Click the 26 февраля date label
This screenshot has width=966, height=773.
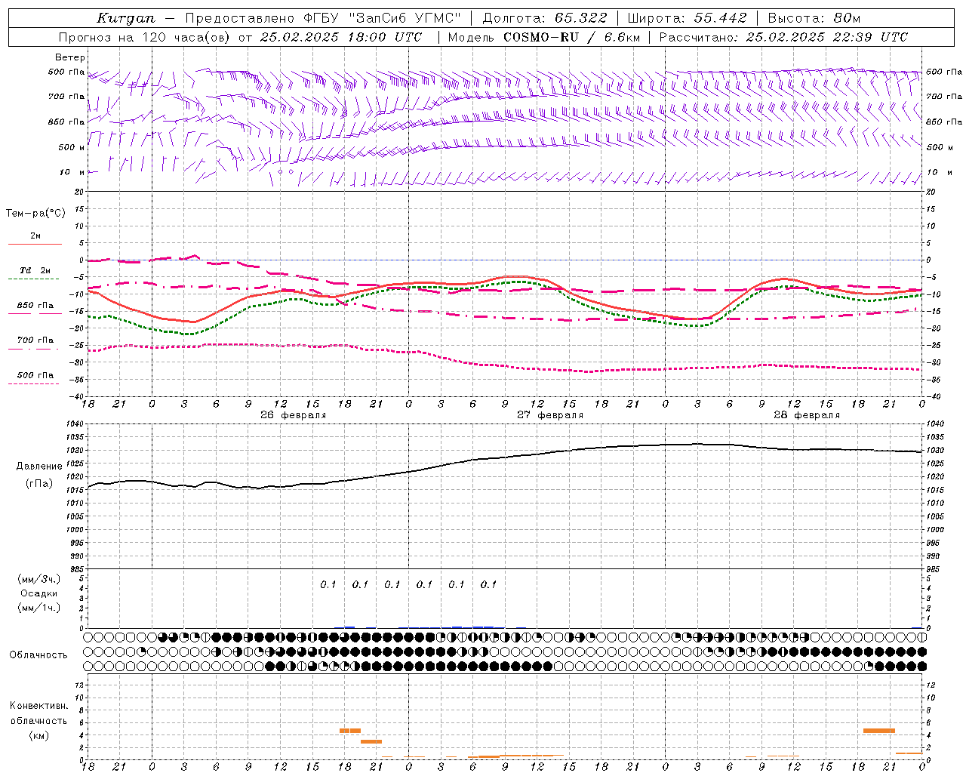[294, 415]
